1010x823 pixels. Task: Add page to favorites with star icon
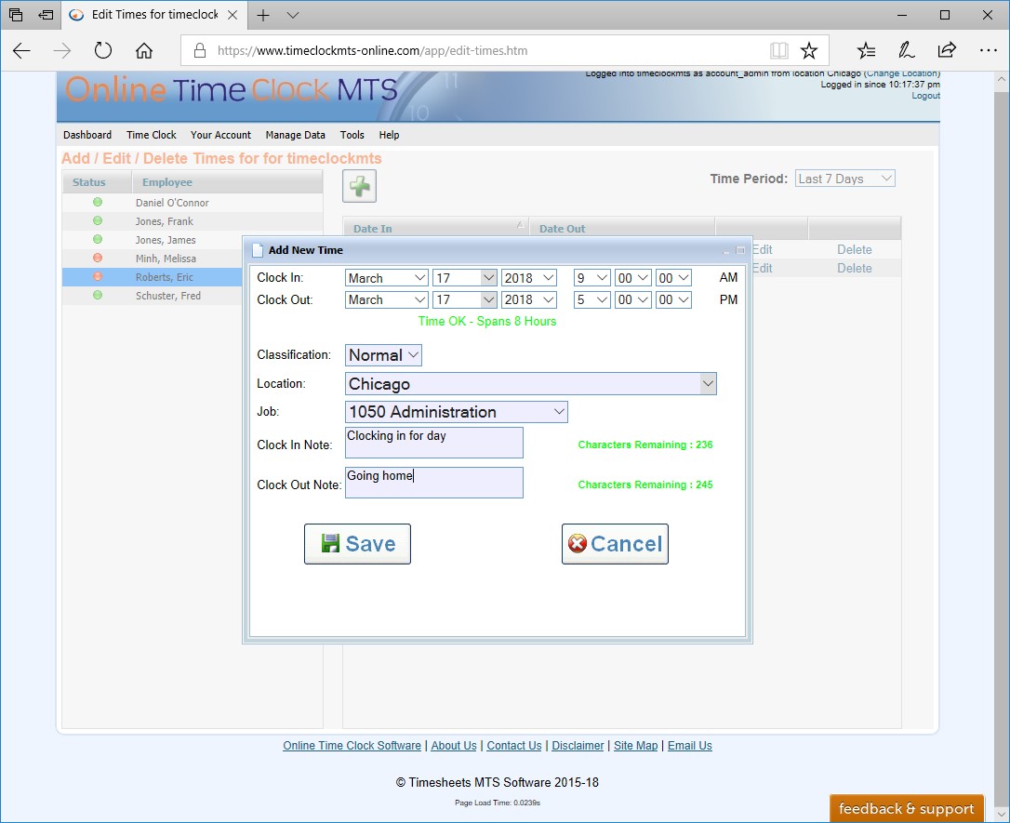pos(809,51)
